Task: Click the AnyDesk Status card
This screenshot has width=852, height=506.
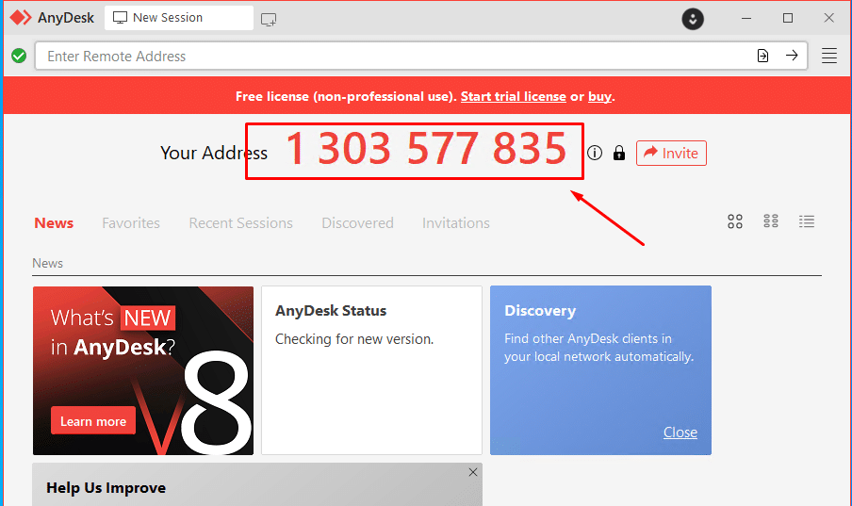Action: point(371,370)
